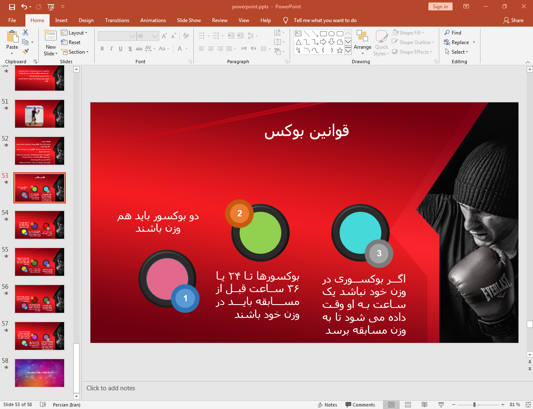Expand the Shape Fill dropdown

point(408,33)
